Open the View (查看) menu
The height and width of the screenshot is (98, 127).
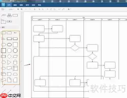coord(21,5)
